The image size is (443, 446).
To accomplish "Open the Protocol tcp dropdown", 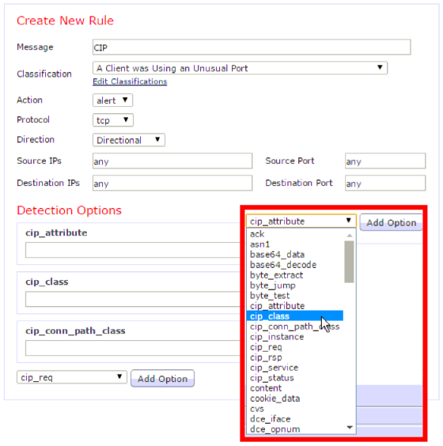I will point(113,120).
